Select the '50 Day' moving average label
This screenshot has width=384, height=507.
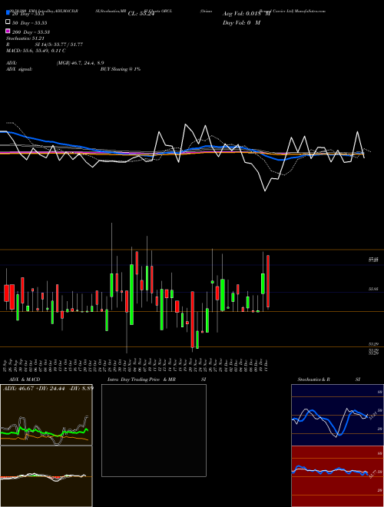[30, 23]
